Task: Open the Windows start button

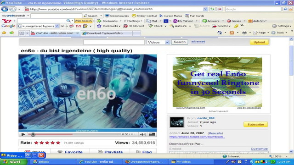Action: coord(13,162)
